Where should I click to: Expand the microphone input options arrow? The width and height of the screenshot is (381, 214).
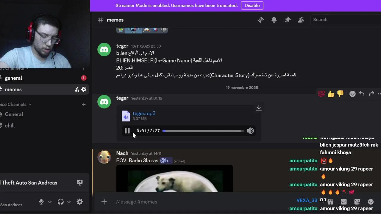tap(50, 202)
